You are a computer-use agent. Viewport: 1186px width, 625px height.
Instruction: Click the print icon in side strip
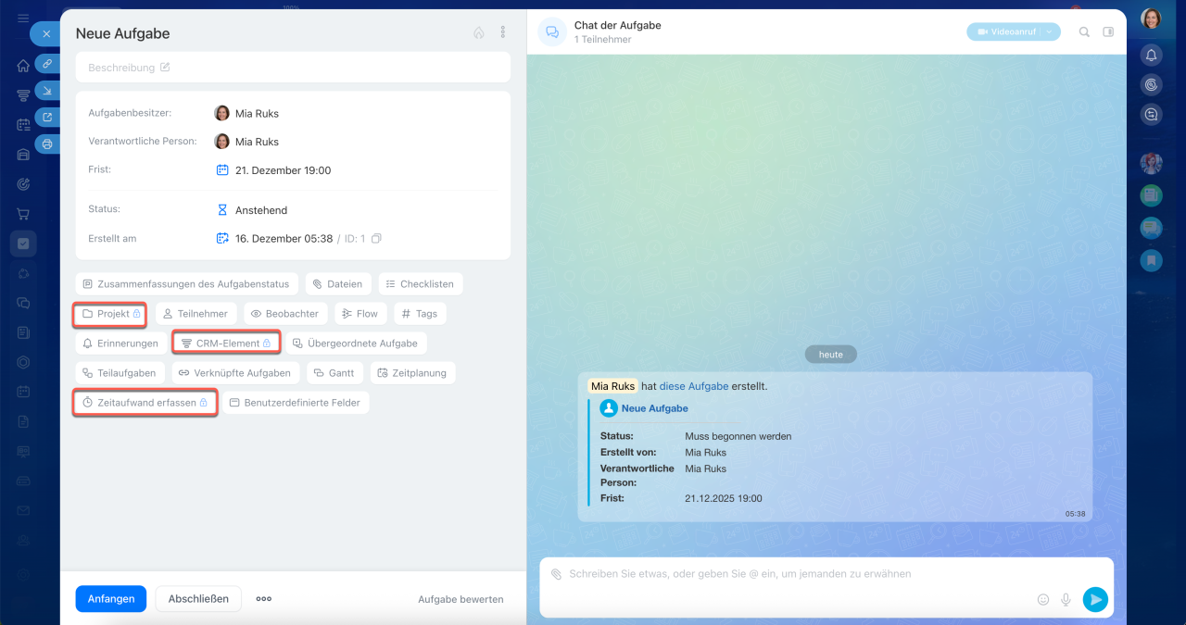click(x=47, y=144)
